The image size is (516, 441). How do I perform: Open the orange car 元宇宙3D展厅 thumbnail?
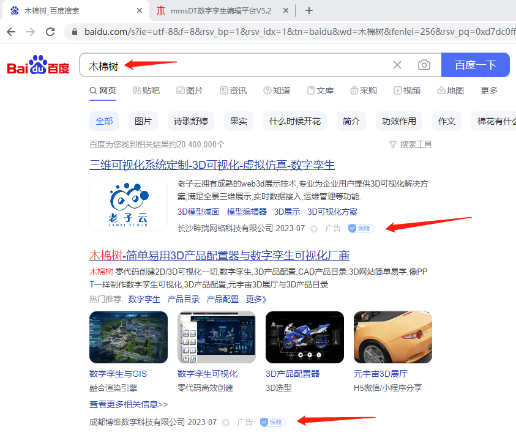(x=393, y=338)
